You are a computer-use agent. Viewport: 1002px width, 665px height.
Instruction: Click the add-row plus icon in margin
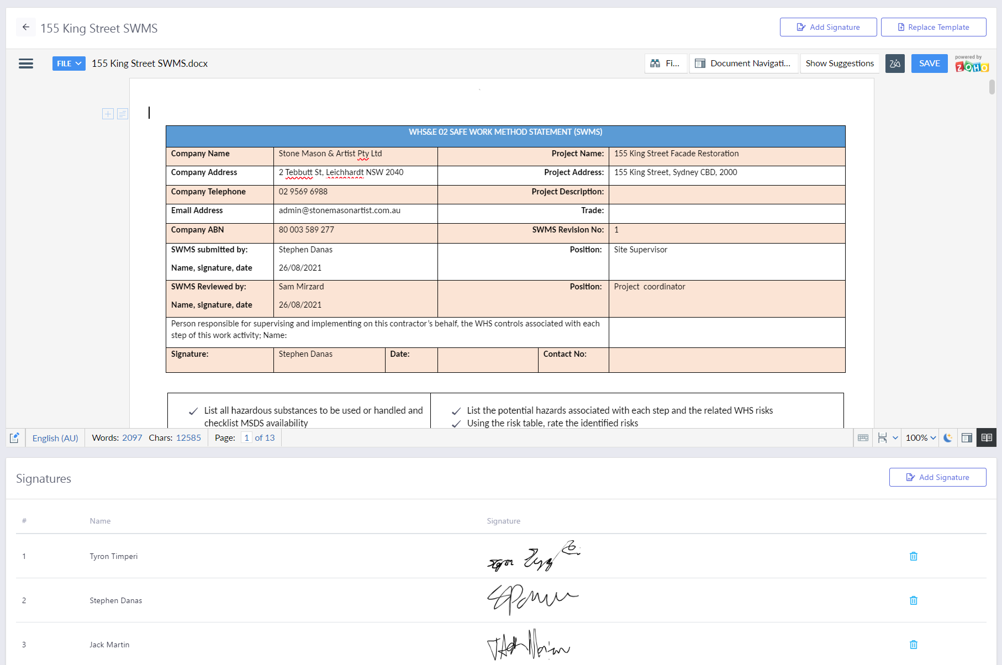pos(108,114)
